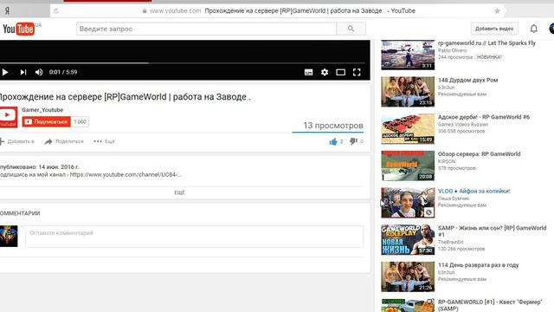Click the published date '14 июн. 2016 г.'
The image size is (554, 312).
pos(59,167)
